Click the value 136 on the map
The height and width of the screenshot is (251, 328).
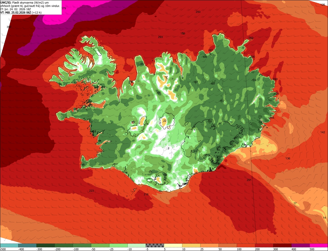coord(288,158)
